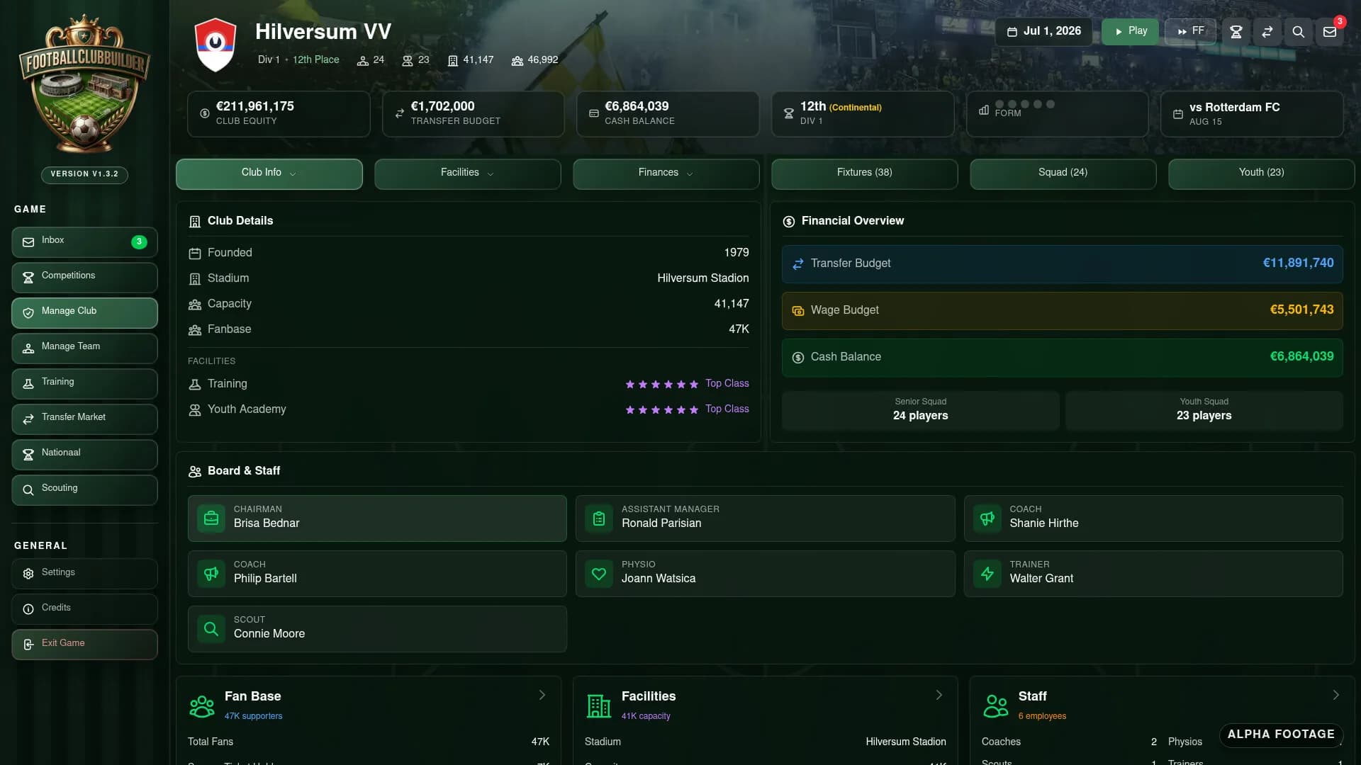The width and height of the screenshot is (1361, 765).
Task: Open Fan Base card via chevron
Action: tap(542, 696)
